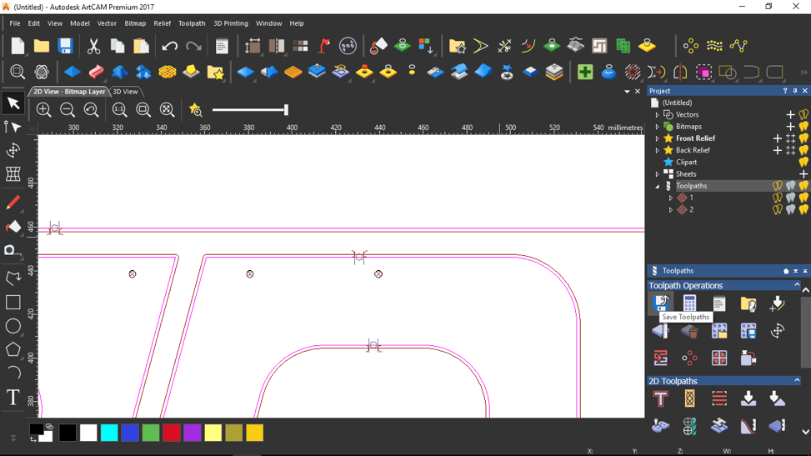Image resolution: width=811 pixels, height=456 pixels.
Task: Select the Text tool
Action: [13, 398]
